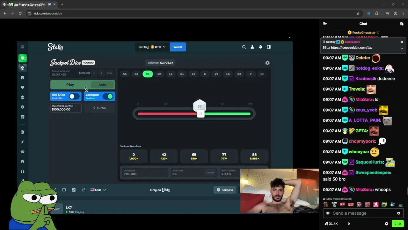Image resolution: width=408 pixels, height=230 pixels.
Task: Click the Balance $2,708.37 display
Action: pos(160,63)
